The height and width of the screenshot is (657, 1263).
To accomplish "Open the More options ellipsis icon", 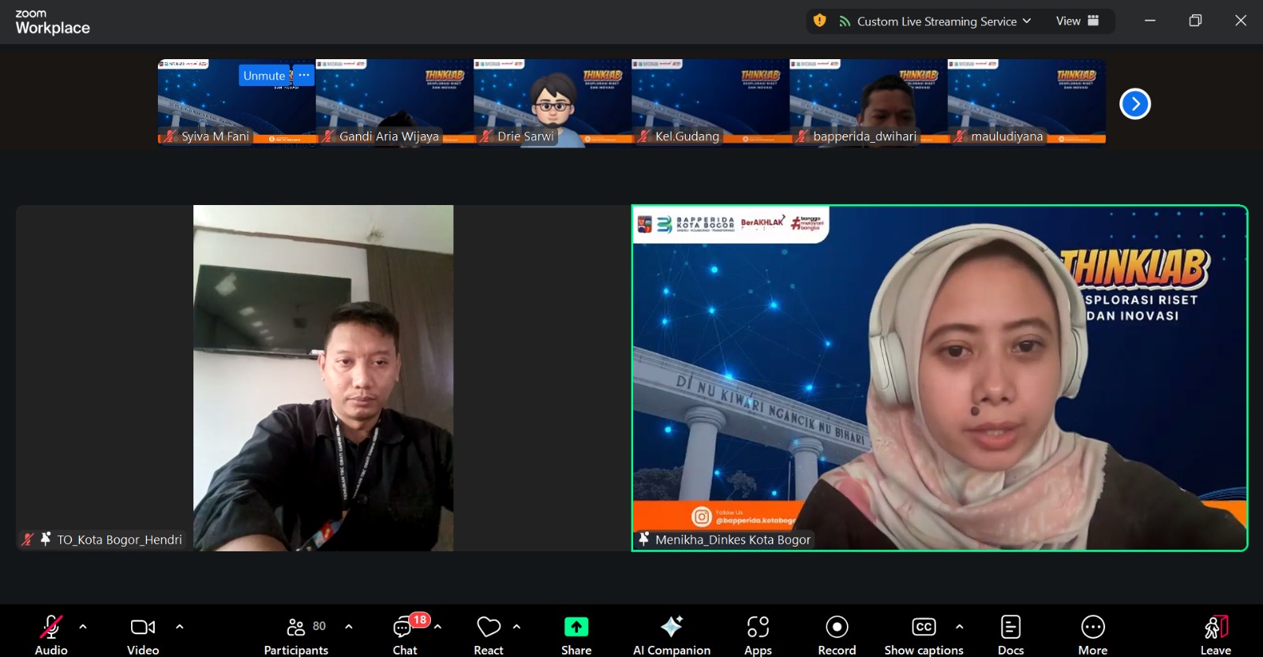I will (1092, 627).
